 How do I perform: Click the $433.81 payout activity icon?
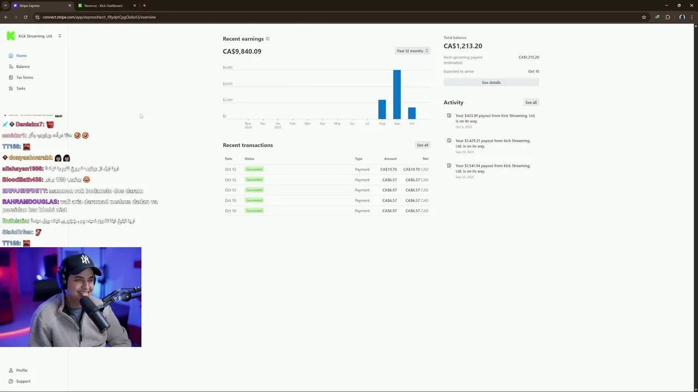(x=449, y=115)
